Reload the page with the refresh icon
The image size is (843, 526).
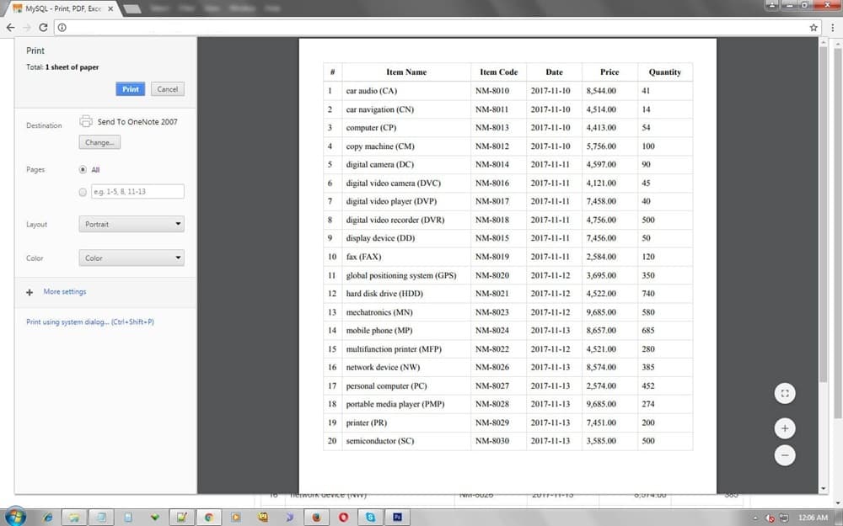[x=43, y=27]
